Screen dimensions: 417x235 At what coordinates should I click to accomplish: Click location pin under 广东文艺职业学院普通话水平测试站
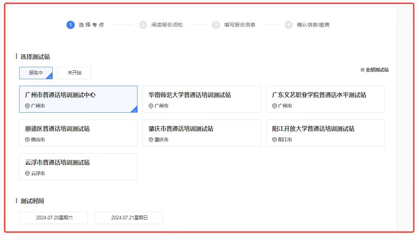click(274, 106)
